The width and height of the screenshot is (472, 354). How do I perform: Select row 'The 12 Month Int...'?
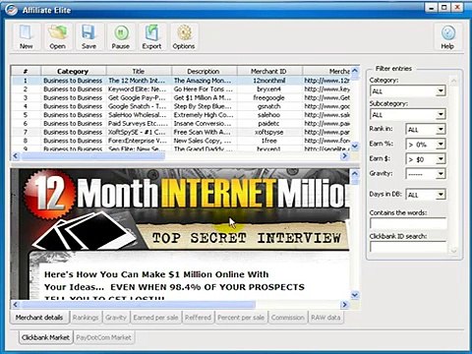(181, 81)
